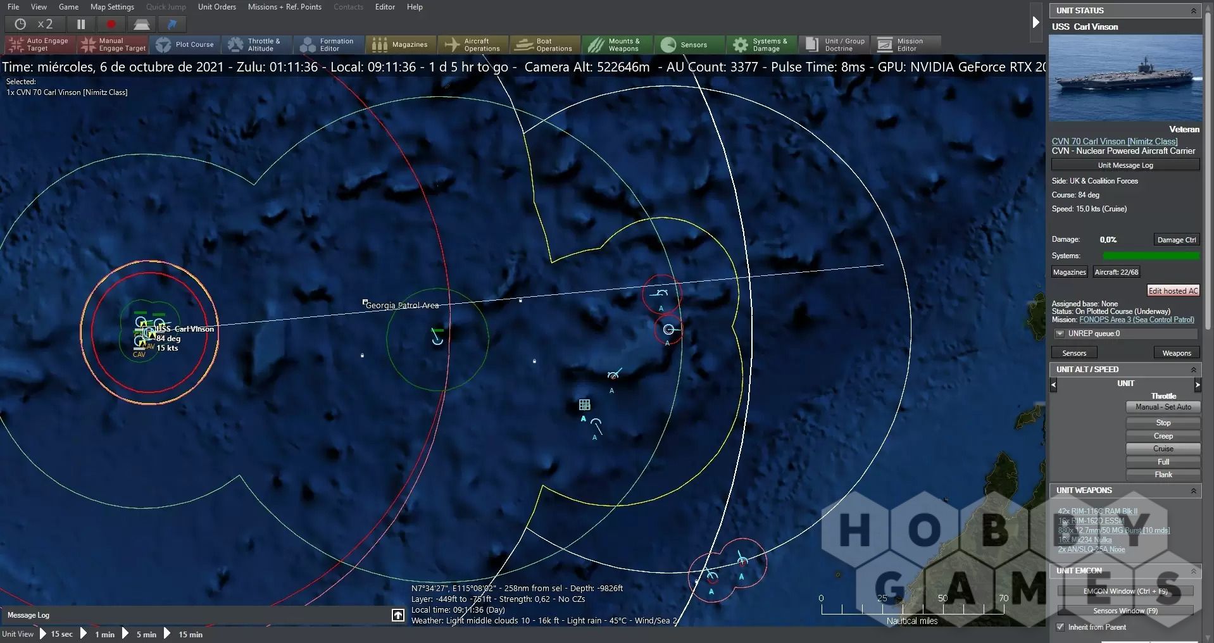
Task: Select Auto Engage Target
Action: 41,44
